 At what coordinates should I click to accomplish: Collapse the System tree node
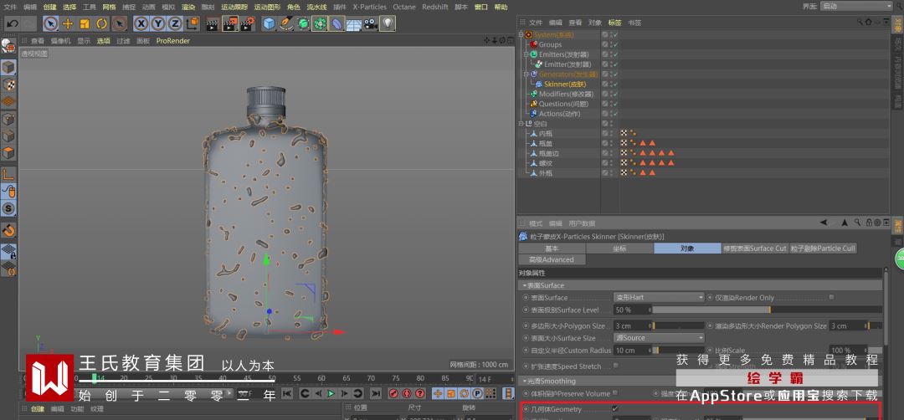tap(521, 34)
